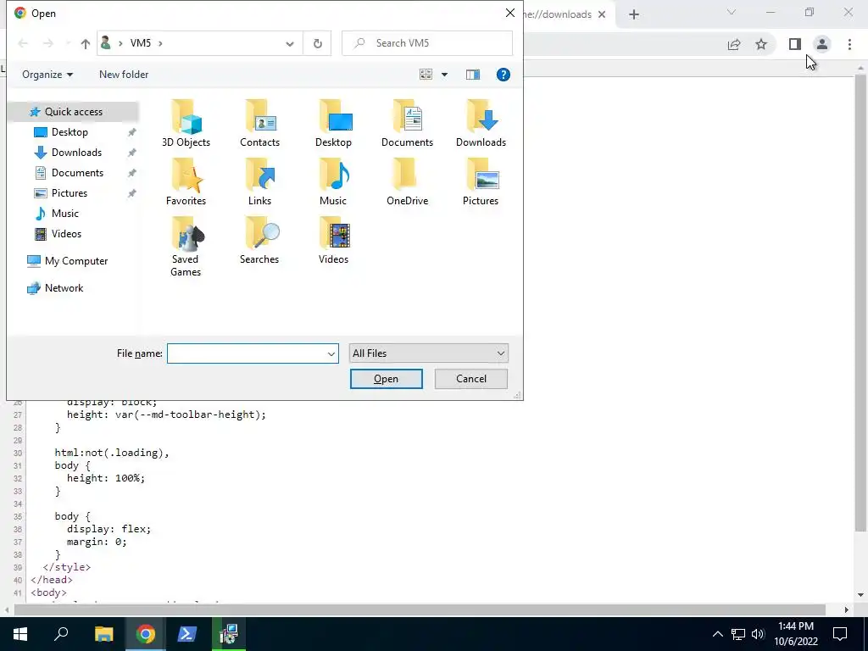868x651 pixels.
Task: Select Music in the navigation pane
Action: (x=64, y=214)
